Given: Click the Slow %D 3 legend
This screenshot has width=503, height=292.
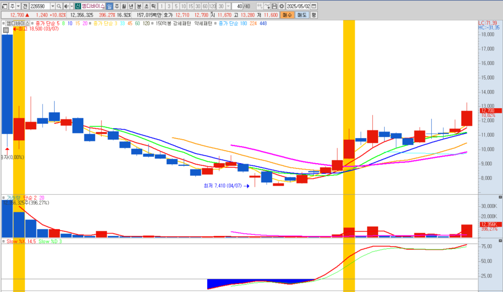Looking at the screenshot, I should (x=50, y=242).
